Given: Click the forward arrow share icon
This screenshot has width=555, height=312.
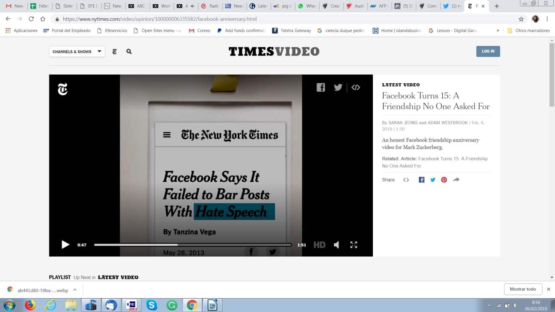Looking at the screenshot, I should [x=456, y=180].
